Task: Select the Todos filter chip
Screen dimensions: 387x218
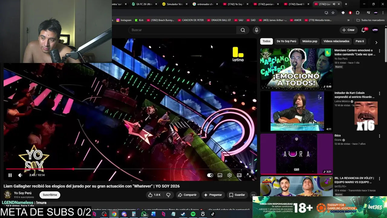Action: (266, 41)
